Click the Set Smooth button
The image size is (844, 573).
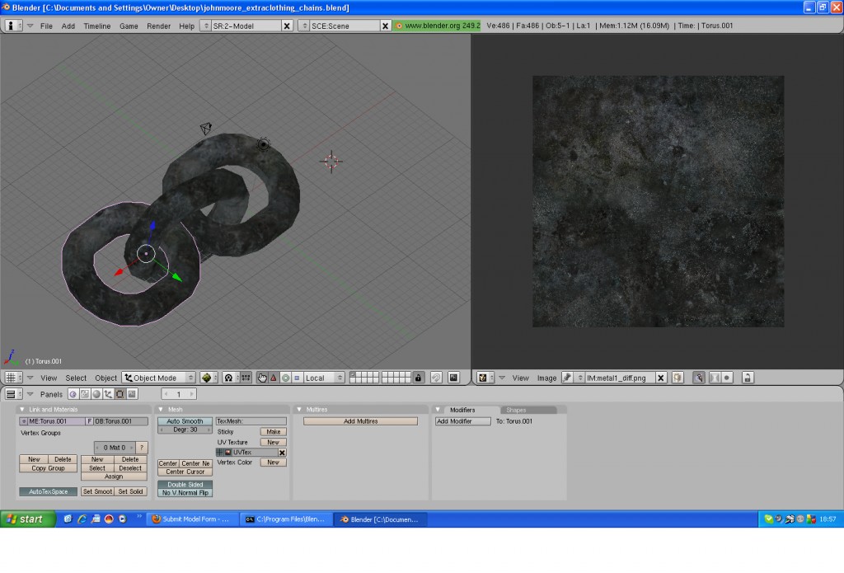click(96, 491)
